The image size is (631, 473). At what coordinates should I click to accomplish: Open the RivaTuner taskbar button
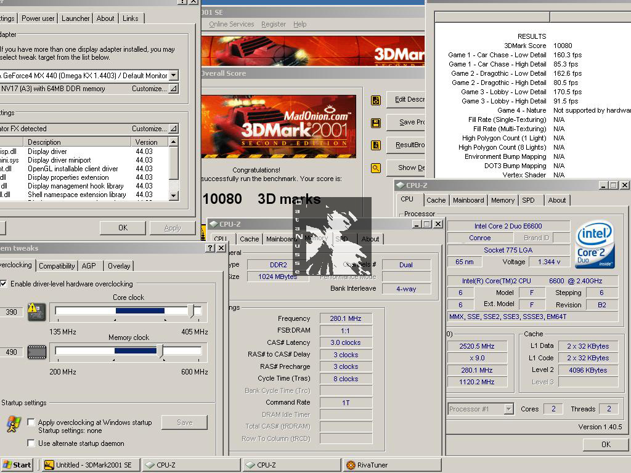tap(393, 465)
